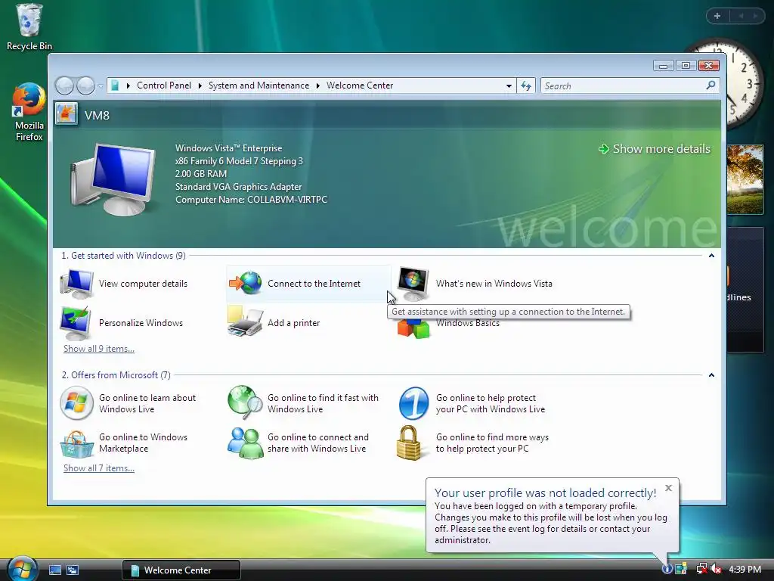Click Switch between windows quick launch icon
The width and height of the screenshot is (774, 581).
[73, 570]
